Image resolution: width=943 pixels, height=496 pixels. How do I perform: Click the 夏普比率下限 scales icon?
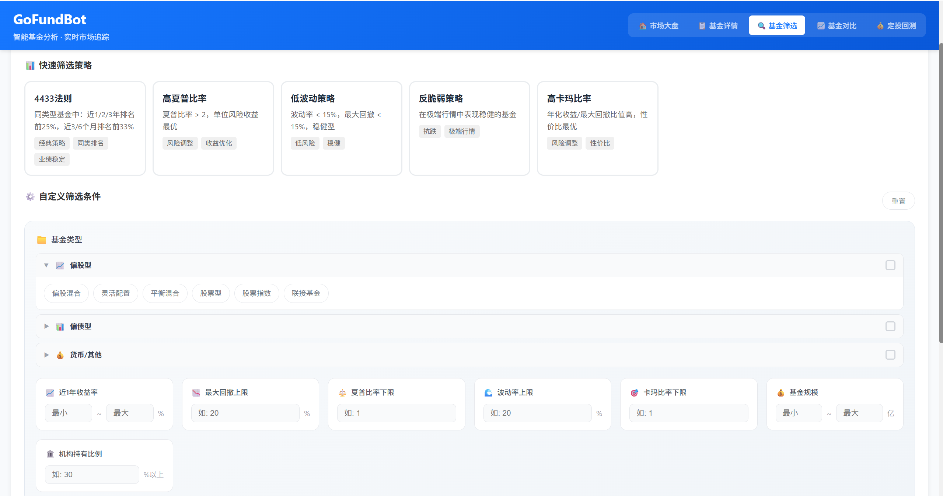pos(342,393)
